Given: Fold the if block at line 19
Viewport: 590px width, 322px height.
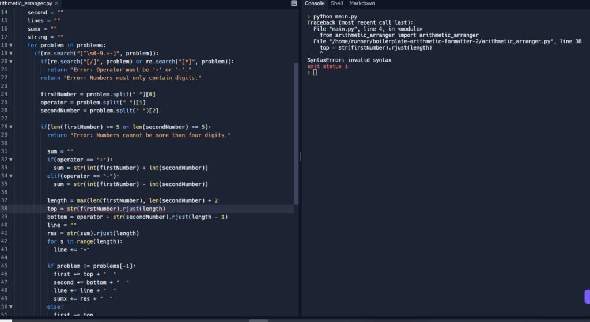Looking at the screenshot, I should click(11, 53).
